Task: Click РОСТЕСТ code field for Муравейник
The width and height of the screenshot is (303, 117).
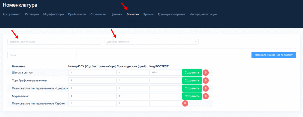Action: [x=166, y=96]
